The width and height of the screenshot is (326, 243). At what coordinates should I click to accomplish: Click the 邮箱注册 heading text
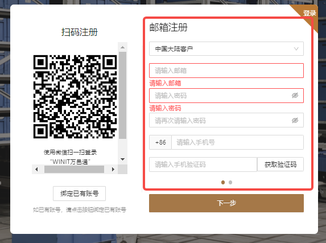[168, 27]
